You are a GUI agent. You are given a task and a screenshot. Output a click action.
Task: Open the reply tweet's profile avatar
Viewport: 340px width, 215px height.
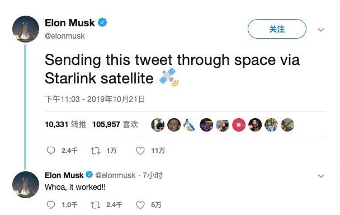click(x=26, y=185)
